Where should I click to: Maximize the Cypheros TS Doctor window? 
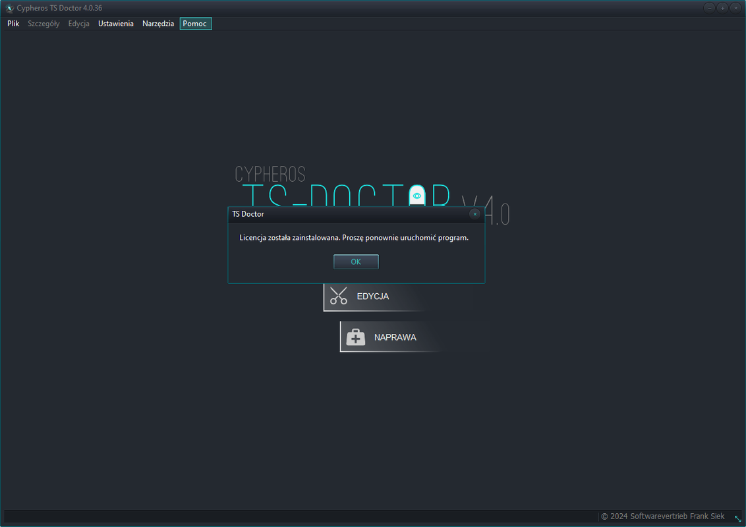pos(722,8)
